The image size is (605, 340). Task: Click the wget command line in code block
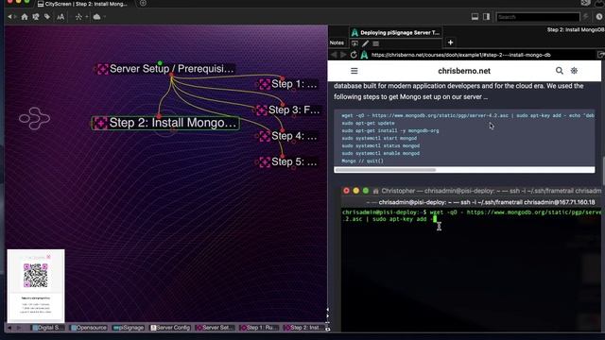click(x=468, y=115)
